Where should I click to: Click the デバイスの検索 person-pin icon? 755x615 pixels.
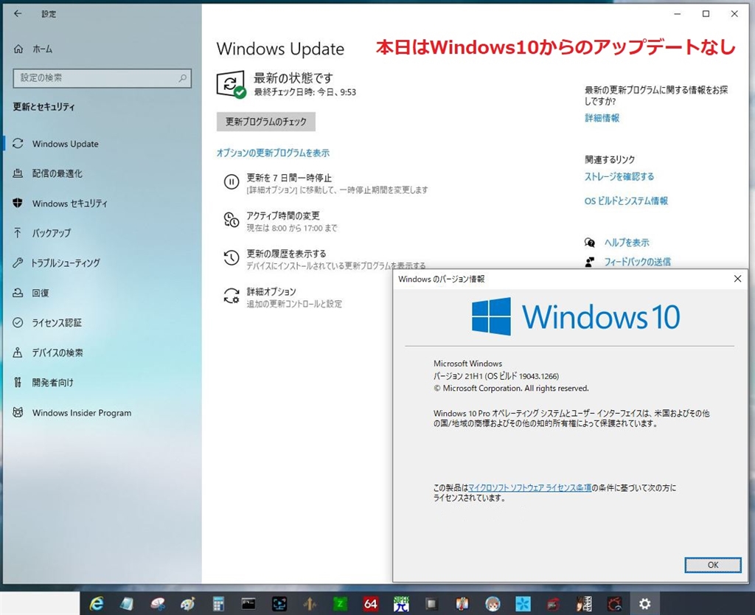point(18,352)
